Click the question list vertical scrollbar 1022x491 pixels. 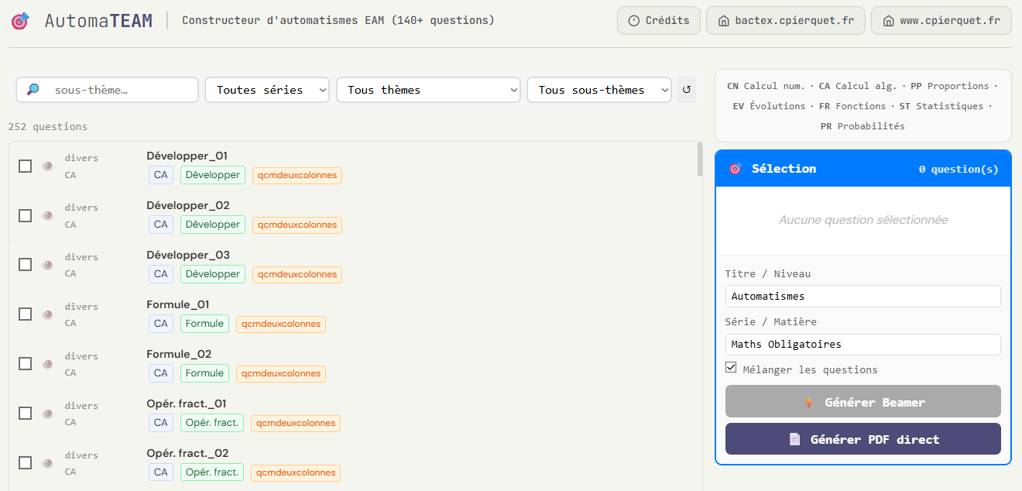click(x=700, y=160)
